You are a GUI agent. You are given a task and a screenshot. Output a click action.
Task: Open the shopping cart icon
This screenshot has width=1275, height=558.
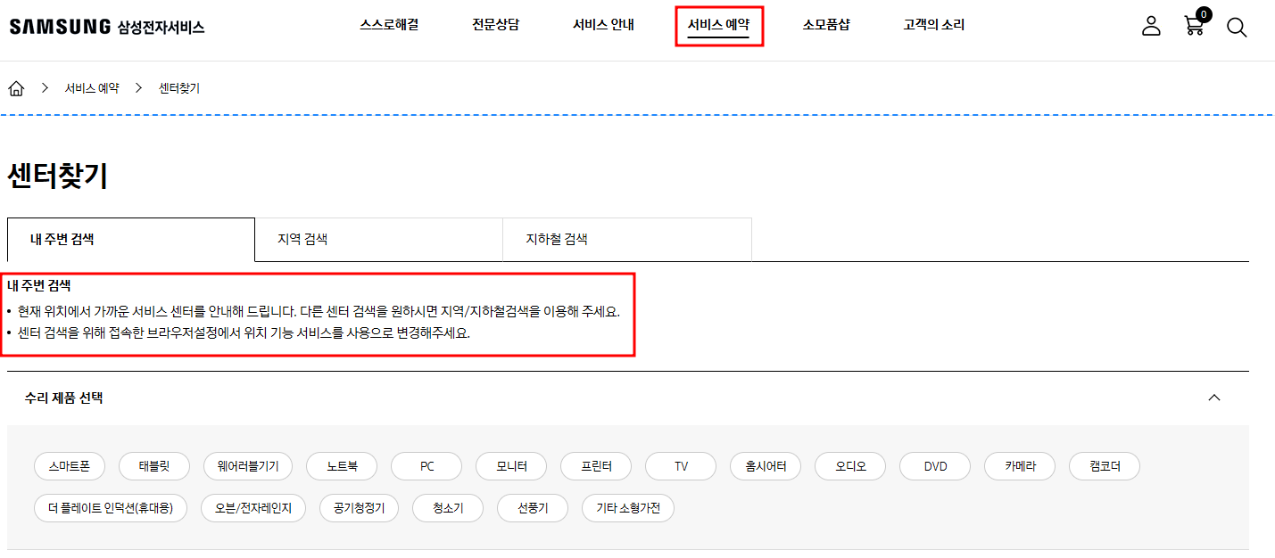1194,26
